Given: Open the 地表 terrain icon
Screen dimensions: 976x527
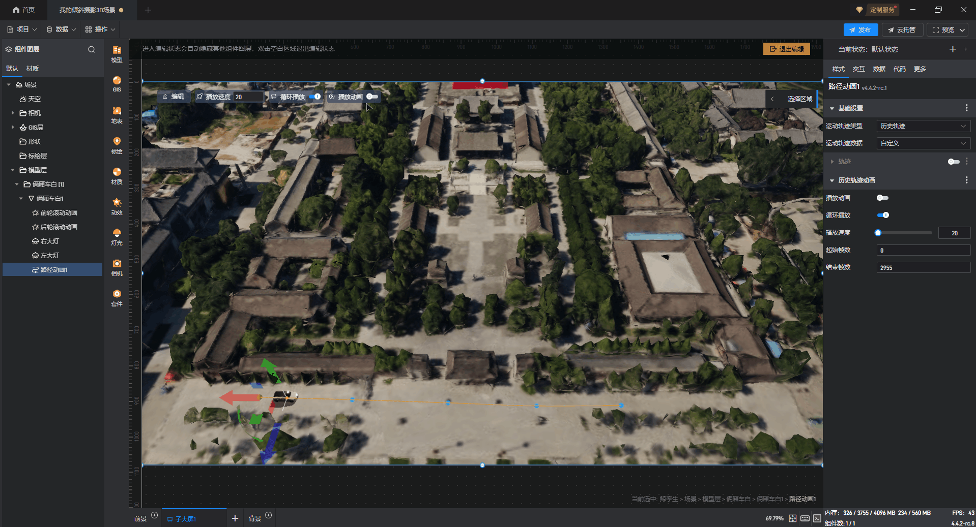Looking at the screenshot, I should 117,115.
